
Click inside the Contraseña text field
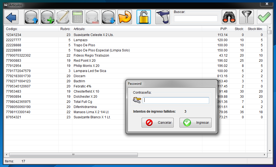[176, 100]
